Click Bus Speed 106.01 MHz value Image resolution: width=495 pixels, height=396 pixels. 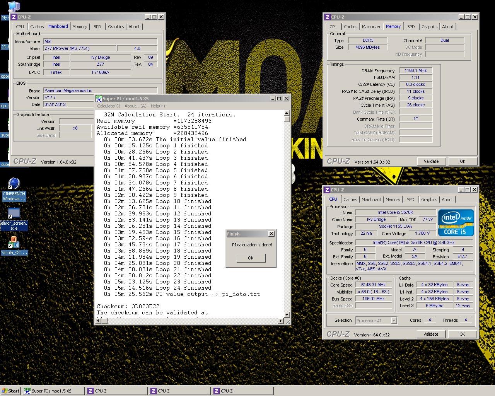tap(374, 299)
